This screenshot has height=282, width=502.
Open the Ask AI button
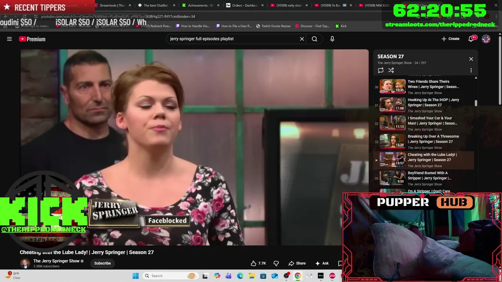[322, 263]
